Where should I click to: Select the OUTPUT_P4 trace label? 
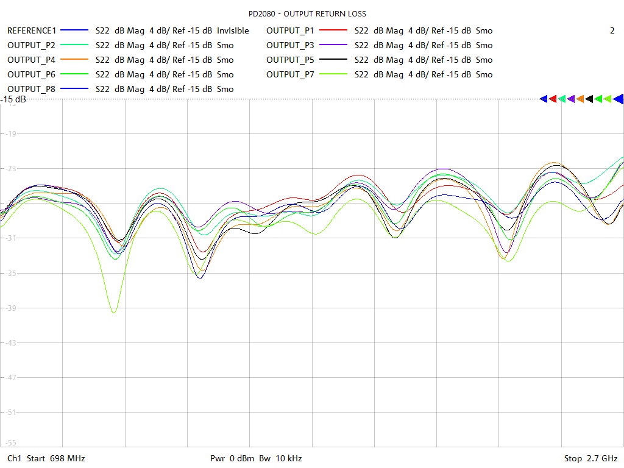click(x=31, y=60)
